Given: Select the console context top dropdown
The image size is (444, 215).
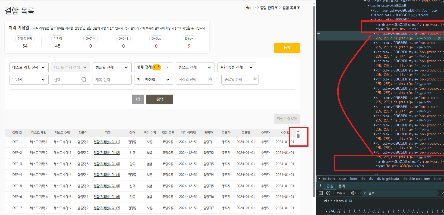Looking at the screenshot, I should [341, 193].
